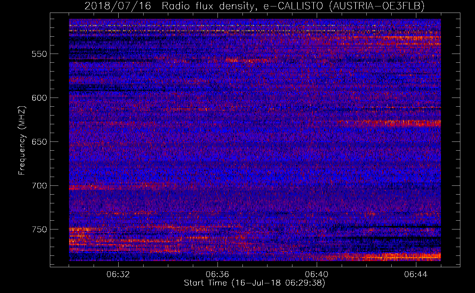The image size is (475, 293).
Task: Click the "06:44" time tick label
Action: point(416,275)
